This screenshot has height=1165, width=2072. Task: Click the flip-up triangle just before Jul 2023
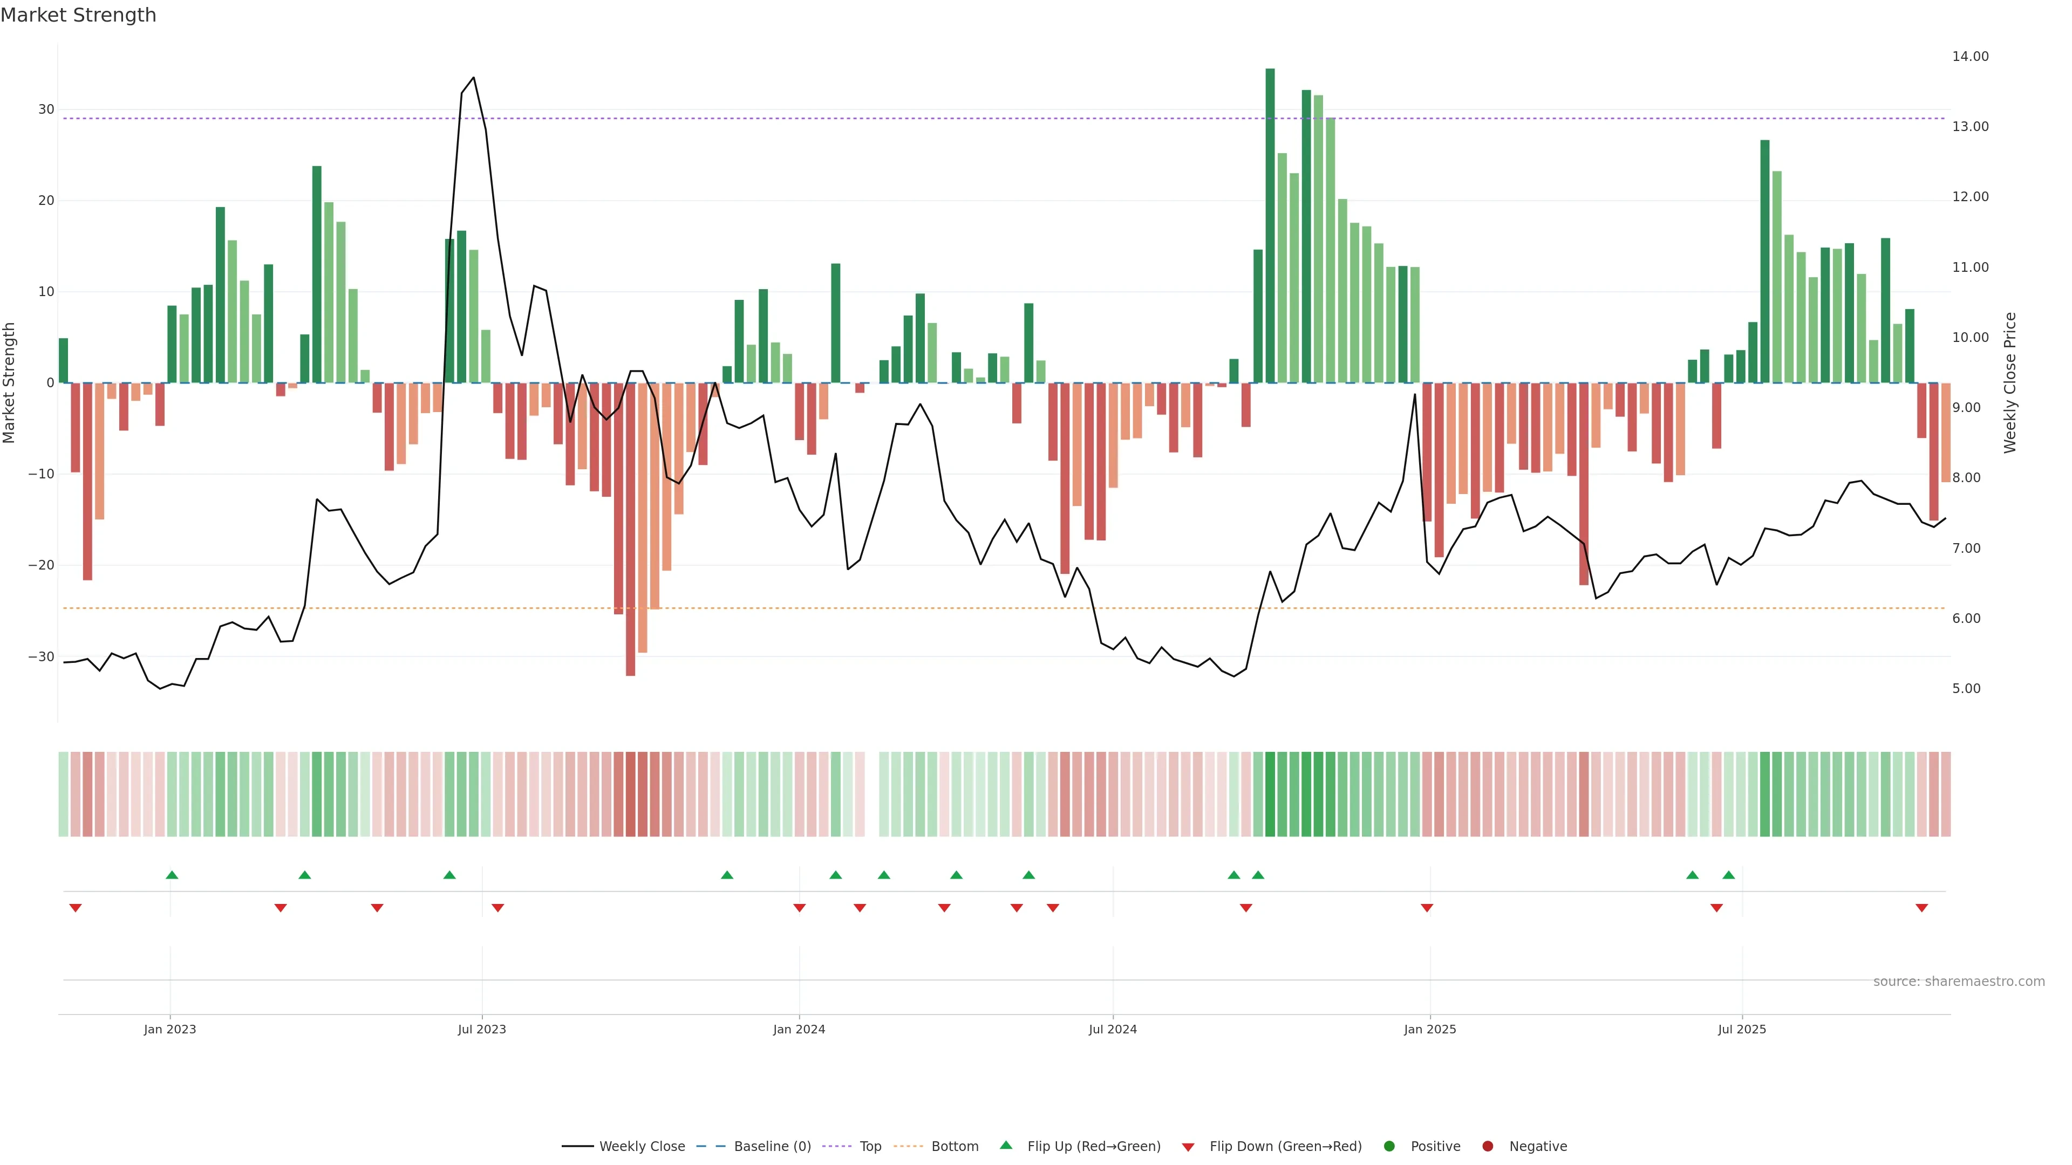point(449,875)
